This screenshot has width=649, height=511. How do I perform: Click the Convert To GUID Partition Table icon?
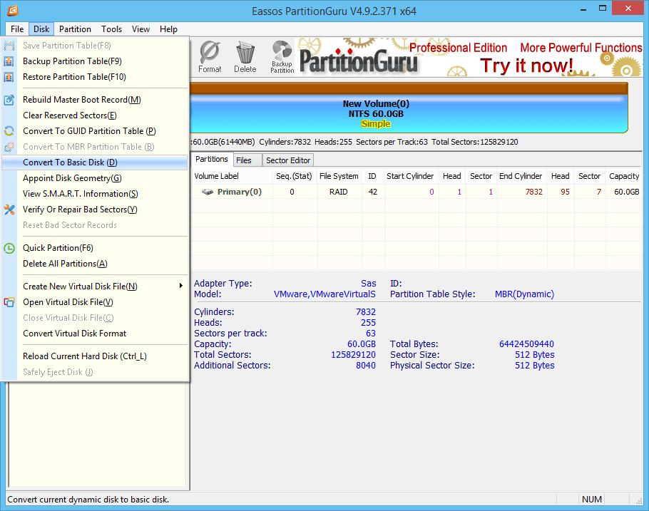(x=9, y=131)
